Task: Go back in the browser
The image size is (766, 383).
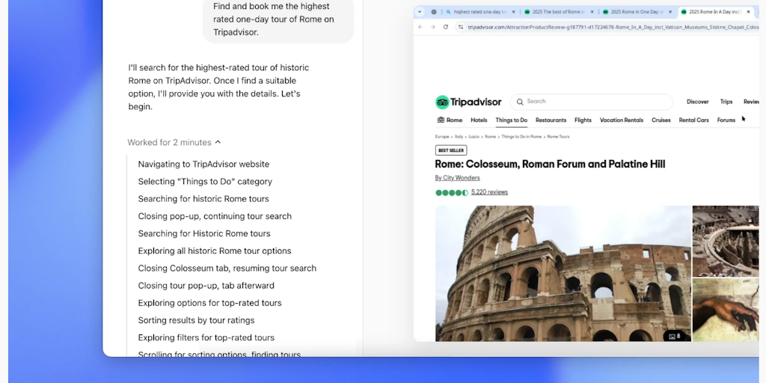Action: 420,27
